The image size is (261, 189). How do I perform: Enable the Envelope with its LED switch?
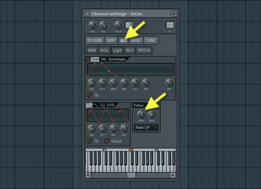click(88, 59)
